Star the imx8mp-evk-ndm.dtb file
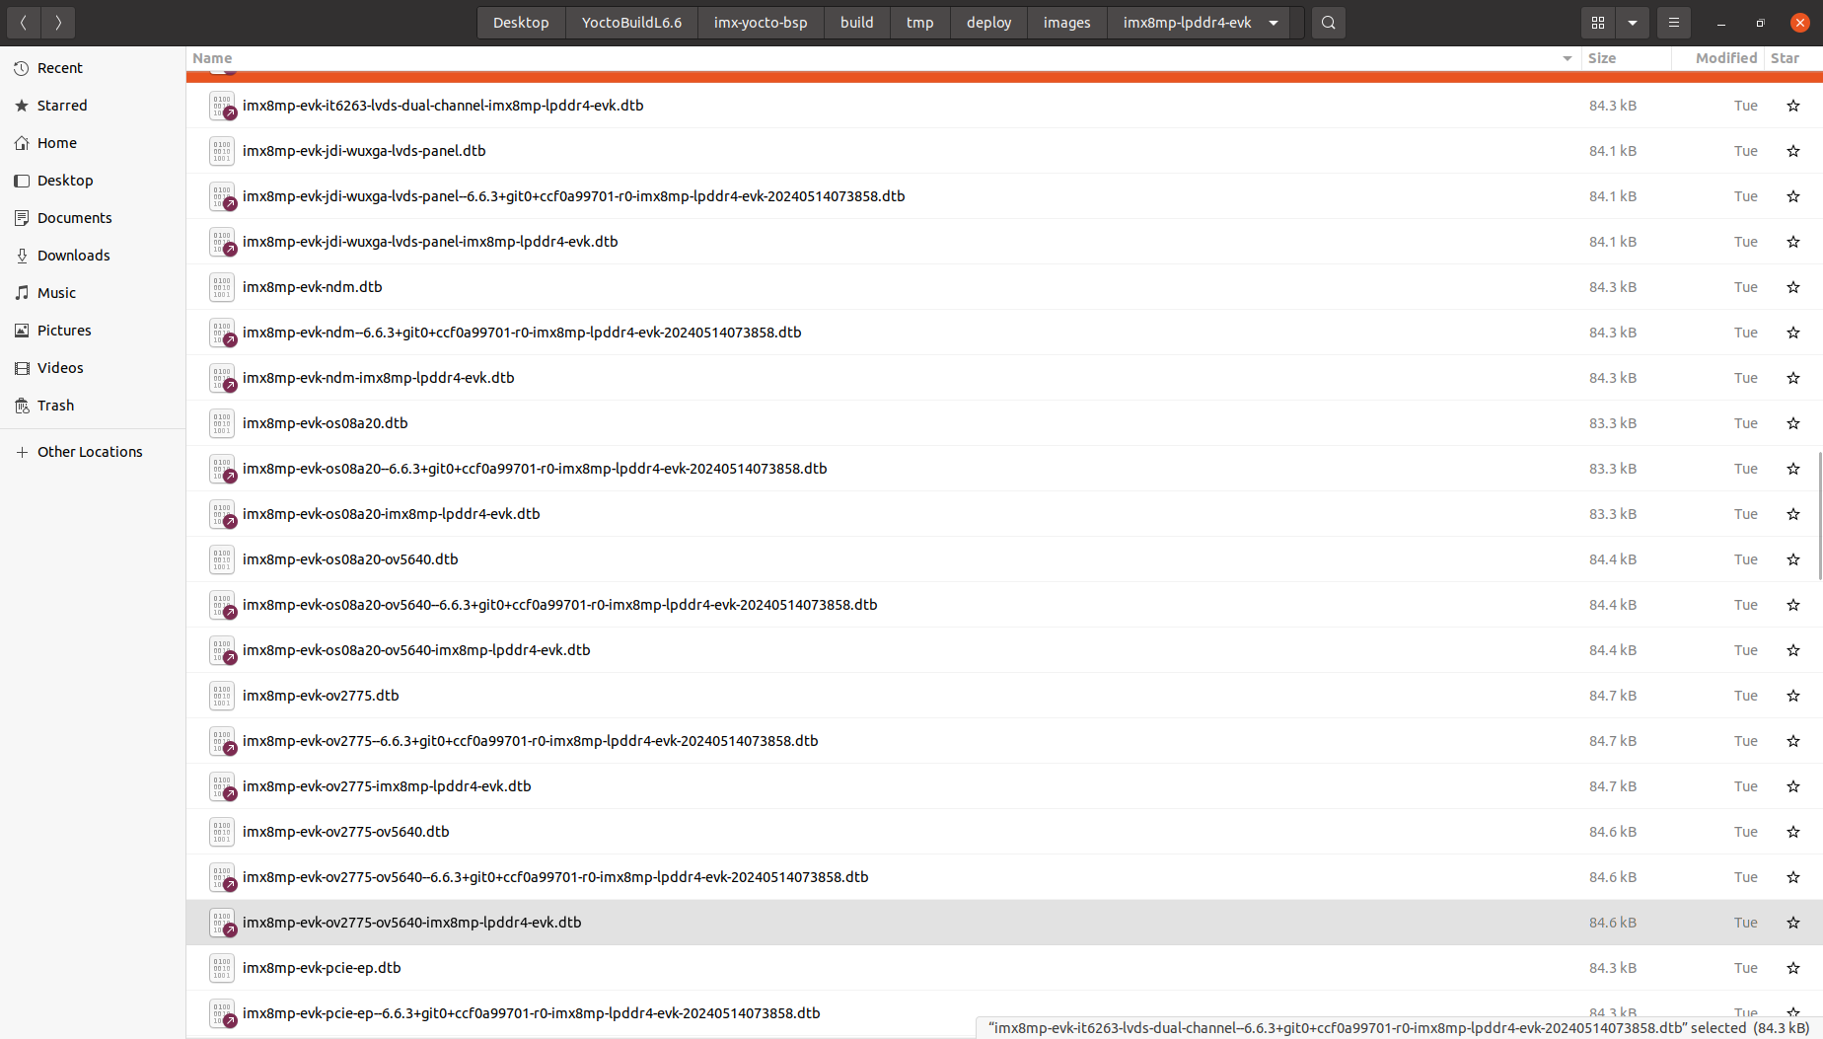Viewport: 1823px width, 1039px height. (x=1792, y=287)
